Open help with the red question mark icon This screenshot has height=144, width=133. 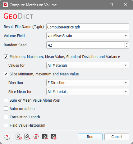pyautogui.click(x=7, y=137)
